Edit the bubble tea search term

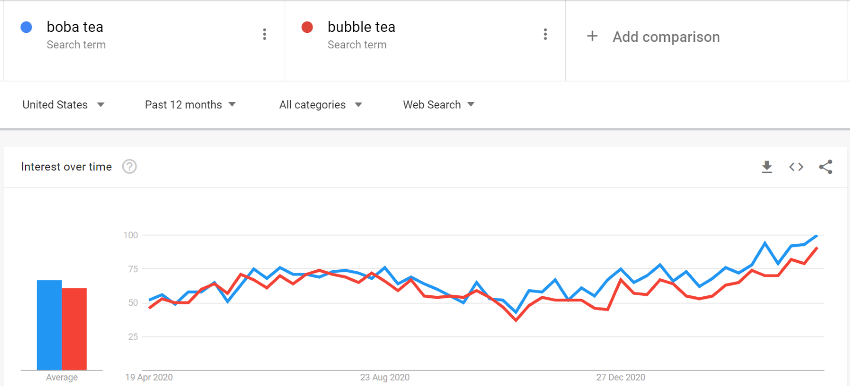(x=361, y=27)
